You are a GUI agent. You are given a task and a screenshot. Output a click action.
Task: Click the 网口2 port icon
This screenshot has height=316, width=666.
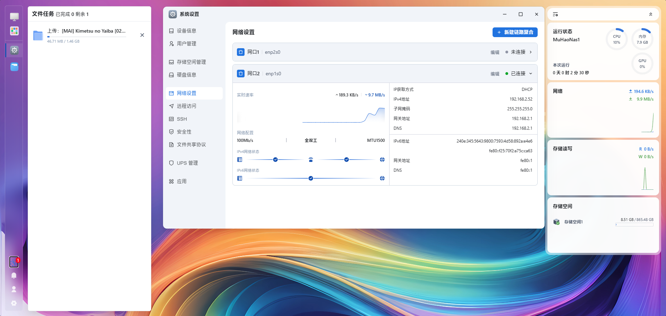pyautogui.click(x=241, y=74)
